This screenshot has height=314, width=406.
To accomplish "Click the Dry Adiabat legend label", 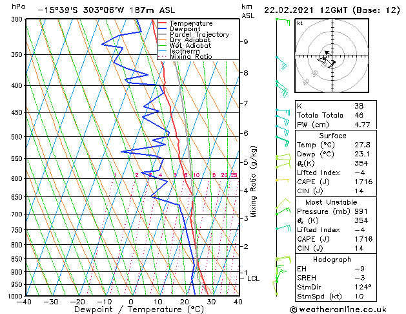I will click(190, 40).
